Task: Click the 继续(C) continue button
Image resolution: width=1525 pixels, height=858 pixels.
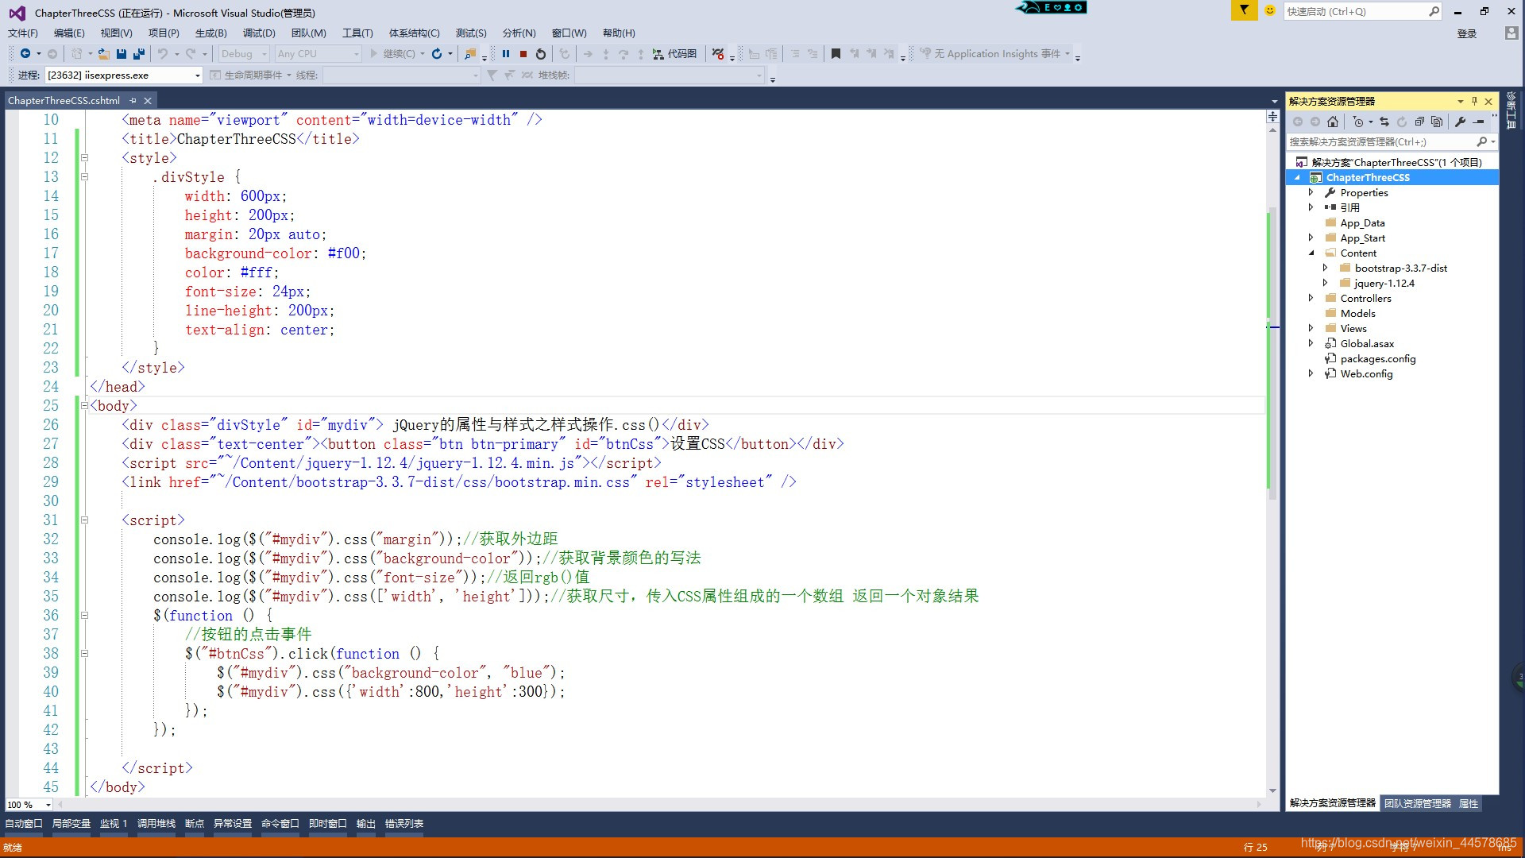Action: (x=392, y=53)
